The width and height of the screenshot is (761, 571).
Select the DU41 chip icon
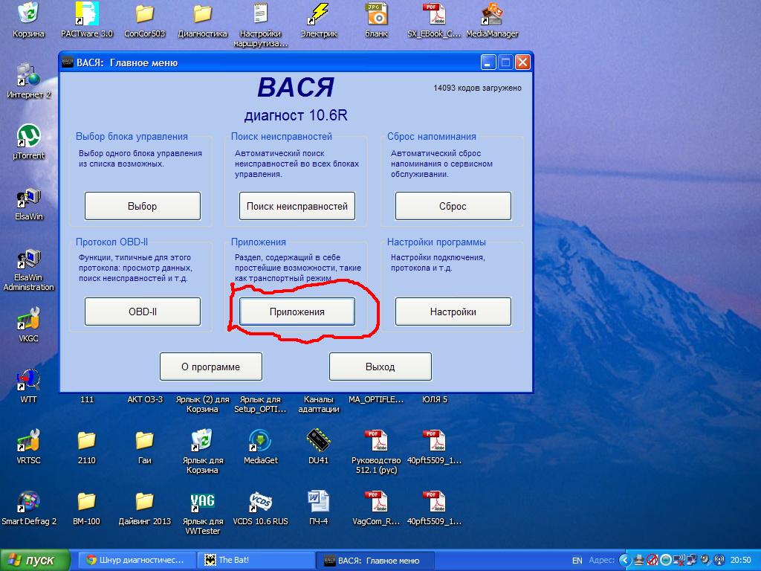[318, 441]
